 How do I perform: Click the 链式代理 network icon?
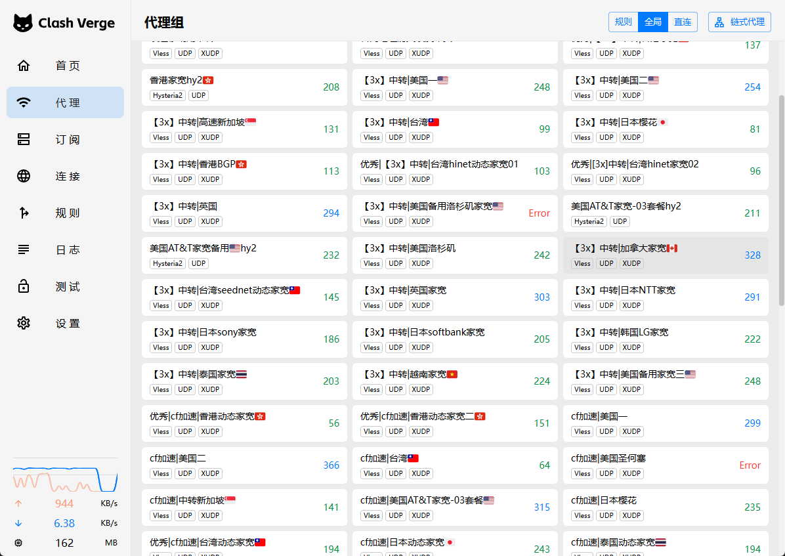(x=719, y=22)
